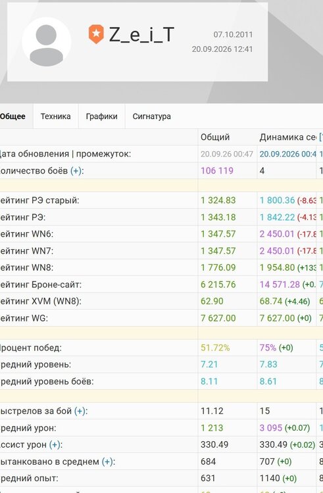Click the Процент побед row label
323x493 pixels.
point(30,348)
